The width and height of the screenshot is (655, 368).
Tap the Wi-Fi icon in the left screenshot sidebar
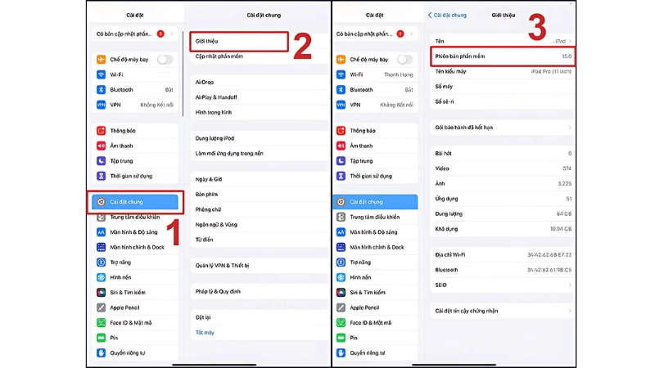[x=101, y=74]
